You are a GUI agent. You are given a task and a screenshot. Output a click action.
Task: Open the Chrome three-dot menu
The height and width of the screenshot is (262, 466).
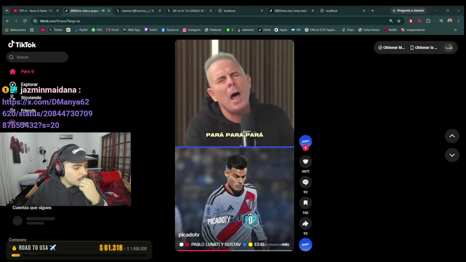[458, 21]
